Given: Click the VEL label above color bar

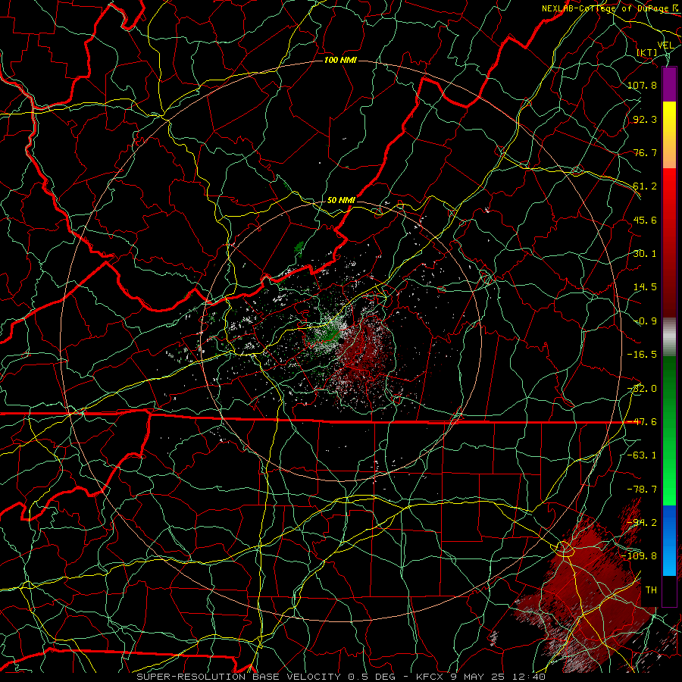Looking at the screenshot, I should coord(665,45).
